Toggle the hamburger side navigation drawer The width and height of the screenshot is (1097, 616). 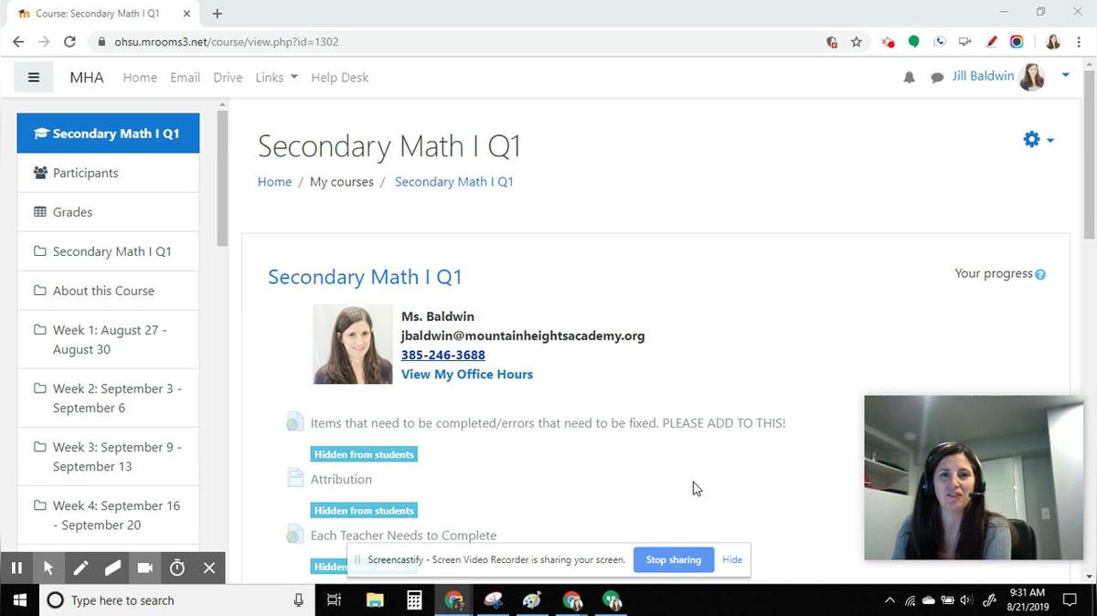[34, 78]
